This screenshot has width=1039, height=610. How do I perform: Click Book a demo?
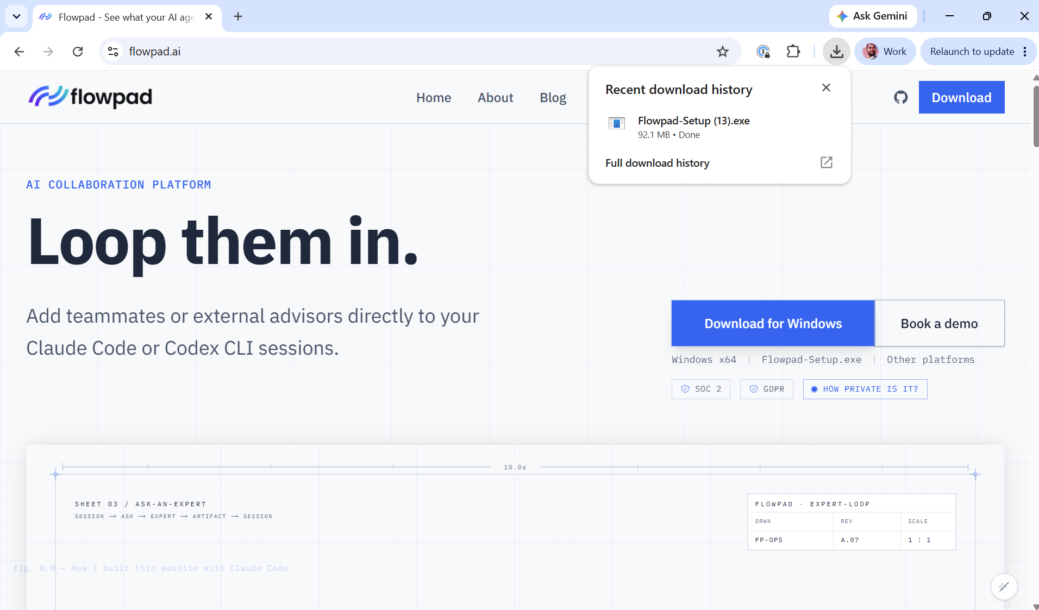tap(939, 323)
